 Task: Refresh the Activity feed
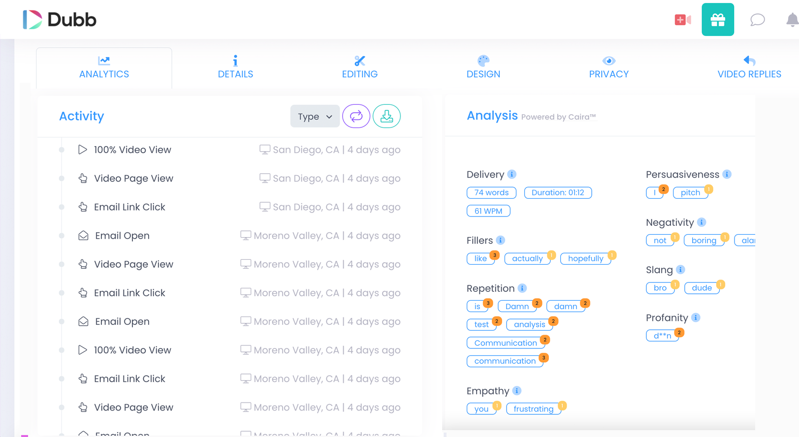(x=356, y=116)
